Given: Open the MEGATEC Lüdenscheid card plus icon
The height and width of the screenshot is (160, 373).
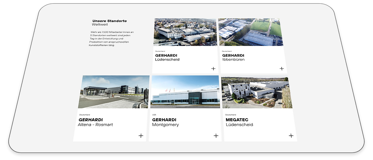Looking at the screenshot, I should tap(291, 136).
